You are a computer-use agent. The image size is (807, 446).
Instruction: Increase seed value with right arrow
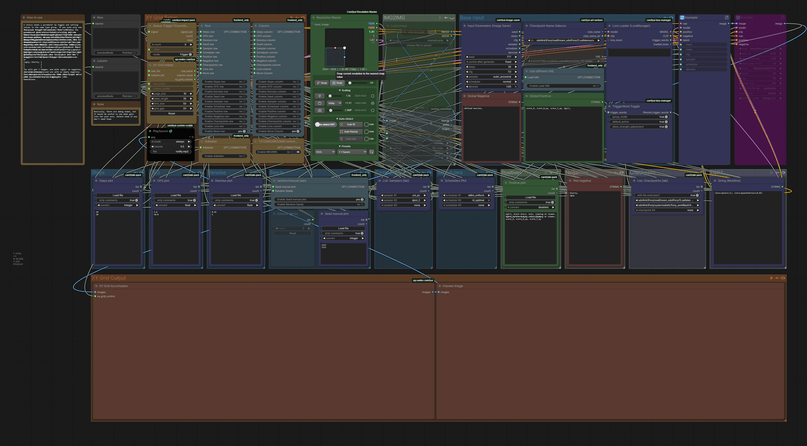[x=516, y=57]
